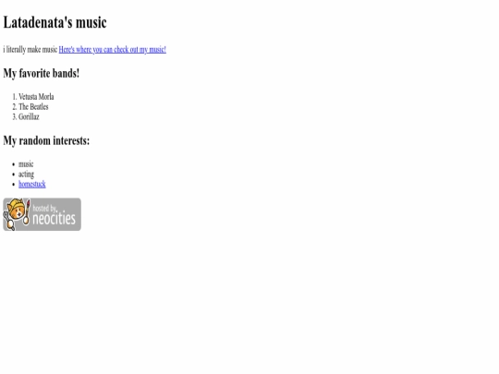The width and height of the screenshot is (499, 374).
Task: Click the 'My random interests:' heading
Action: [46, 140]
